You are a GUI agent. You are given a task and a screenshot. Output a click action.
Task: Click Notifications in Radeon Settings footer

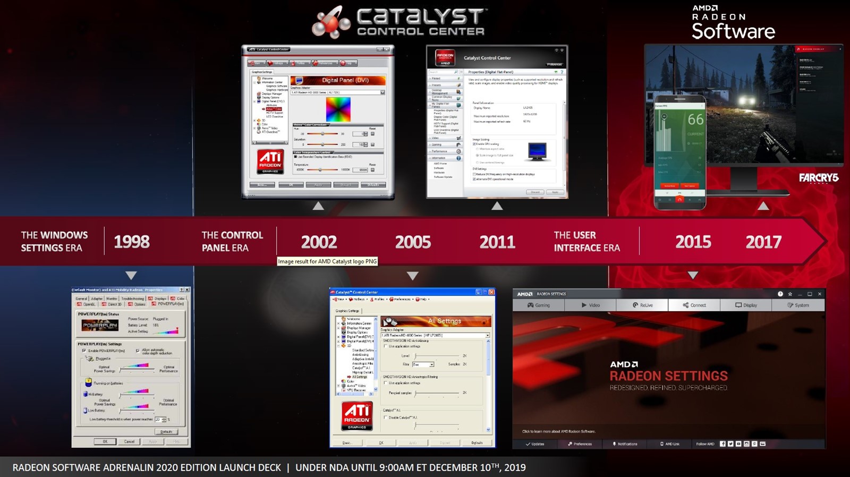pos(625,444)
